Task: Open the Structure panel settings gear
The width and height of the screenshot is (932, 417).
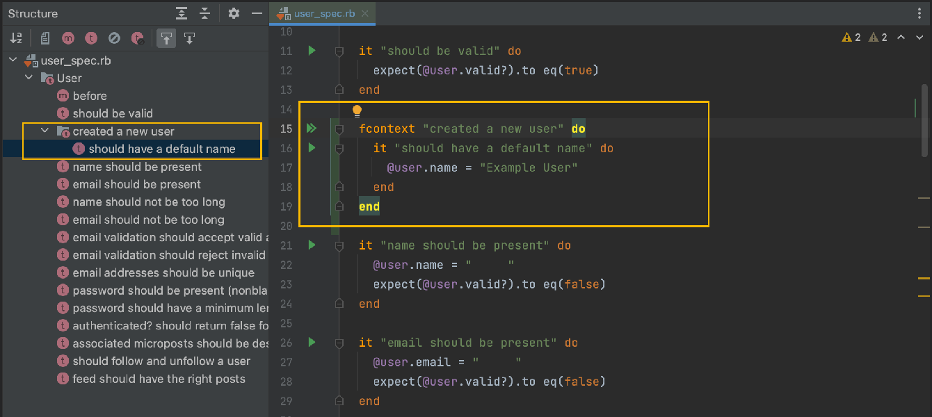Action: [x=234, y=13]
